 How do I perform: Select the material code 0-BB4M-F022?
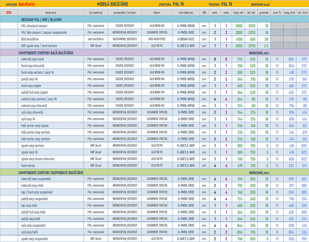coord(186,39)
